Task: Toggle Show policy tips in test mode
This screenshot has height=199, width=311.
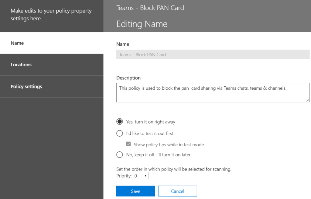Action: 128,144
